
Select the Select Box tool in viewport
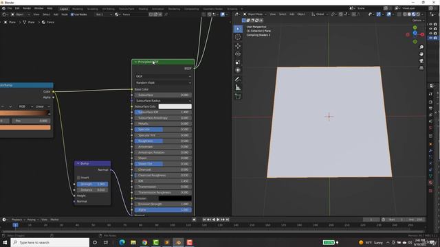pos(238,29)
